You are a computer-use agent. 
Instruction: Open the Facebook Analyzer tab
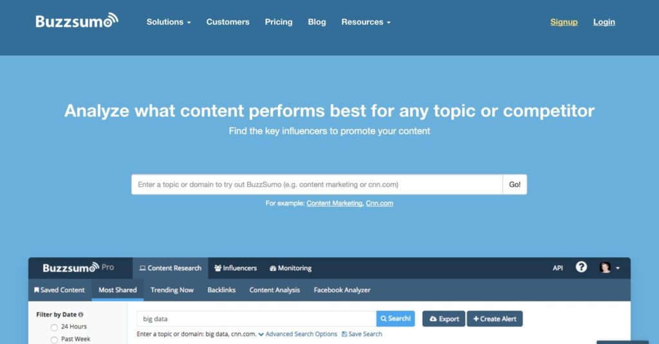[342, 290]
